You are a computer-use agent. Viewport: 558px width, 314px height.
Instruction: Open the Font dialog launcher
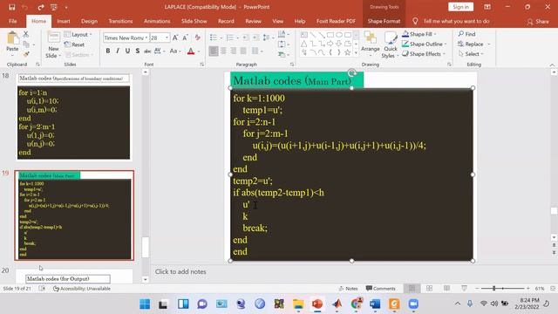tap(202, 65)
